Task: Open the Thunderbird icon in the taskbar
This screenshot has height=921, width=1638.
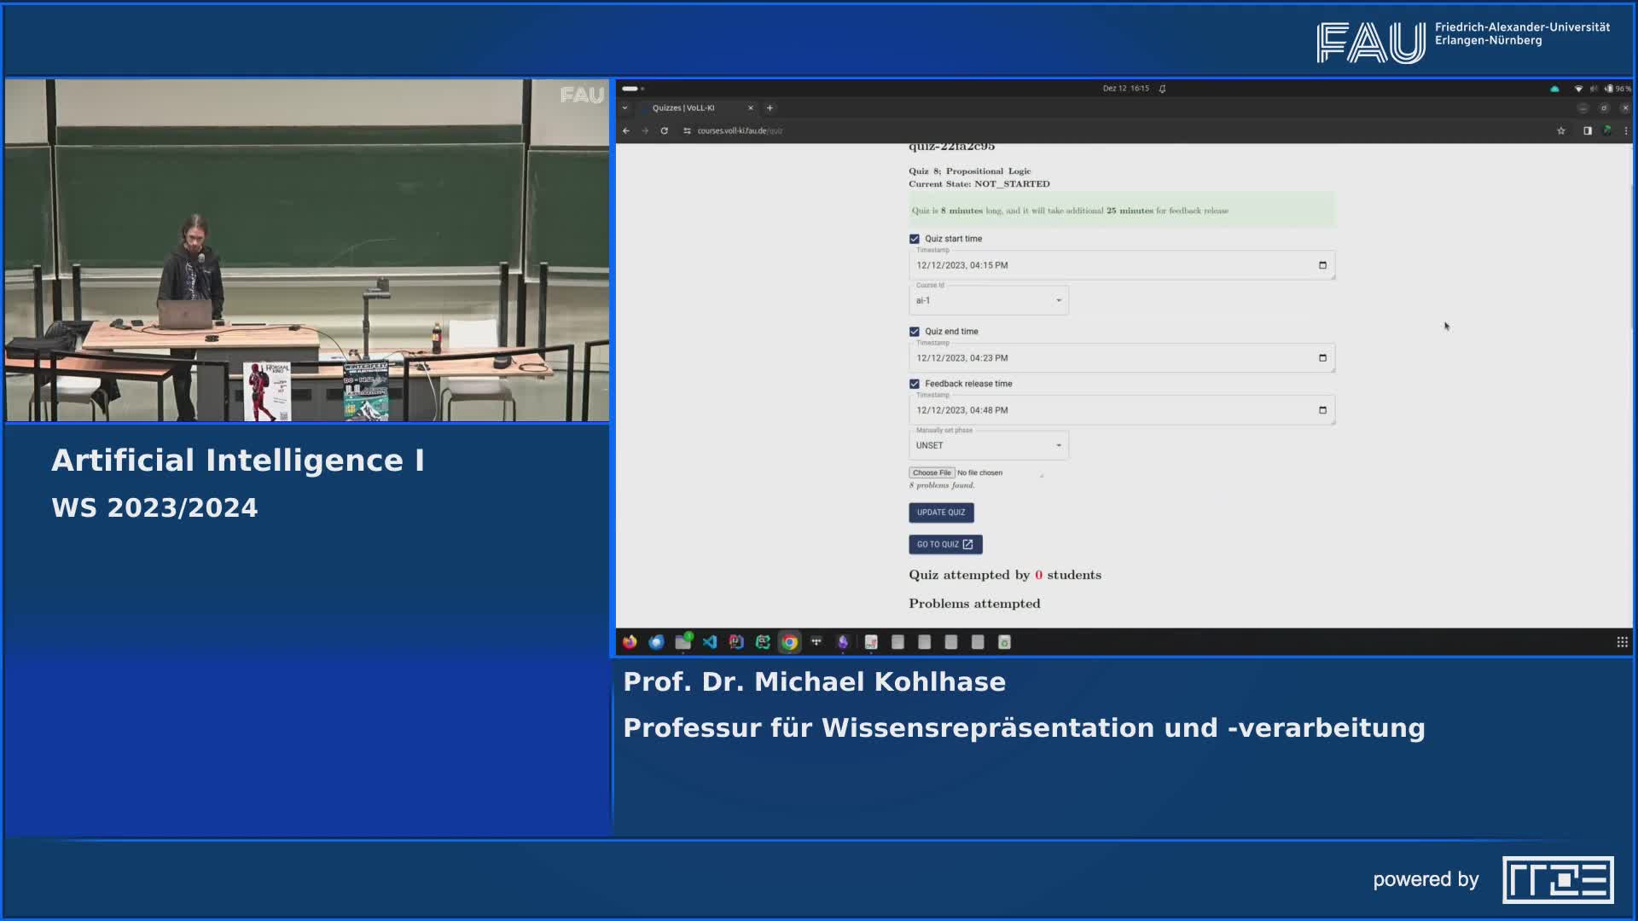Action: pos(656,642)
